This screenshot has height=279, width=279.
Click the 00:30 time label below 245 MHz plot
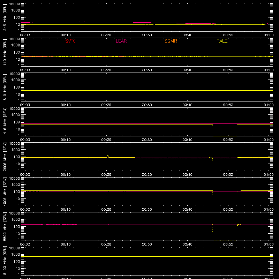(147, 35)
